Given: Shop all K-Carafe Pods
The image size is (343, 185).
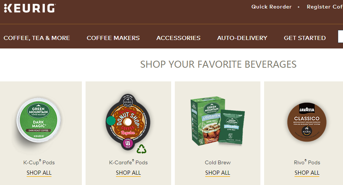Looking at the screenshot, I should point(128,173).
